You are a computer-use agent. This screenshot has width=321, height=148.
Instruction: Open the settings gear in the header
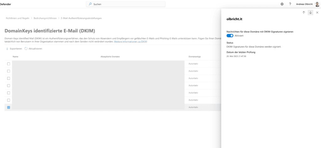282,4
